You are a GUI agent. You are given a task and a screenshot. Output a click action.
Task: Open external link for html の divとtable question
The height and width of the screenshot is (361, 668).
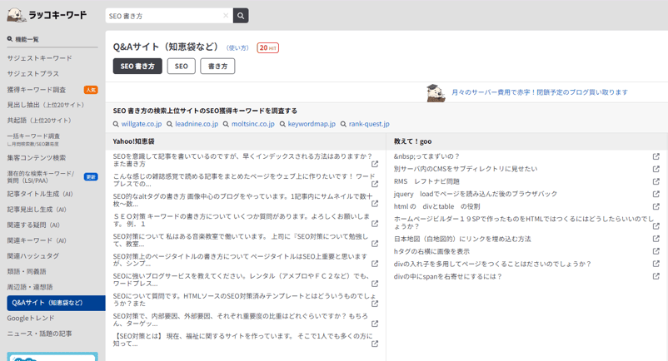pyautogui.click(x=656, y=206)
